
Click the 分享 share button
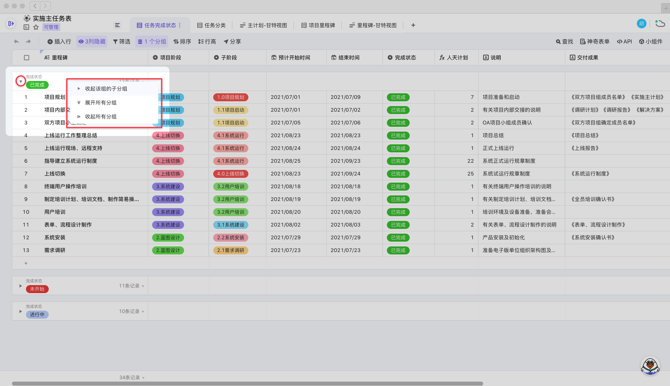[x=232, y=41]
